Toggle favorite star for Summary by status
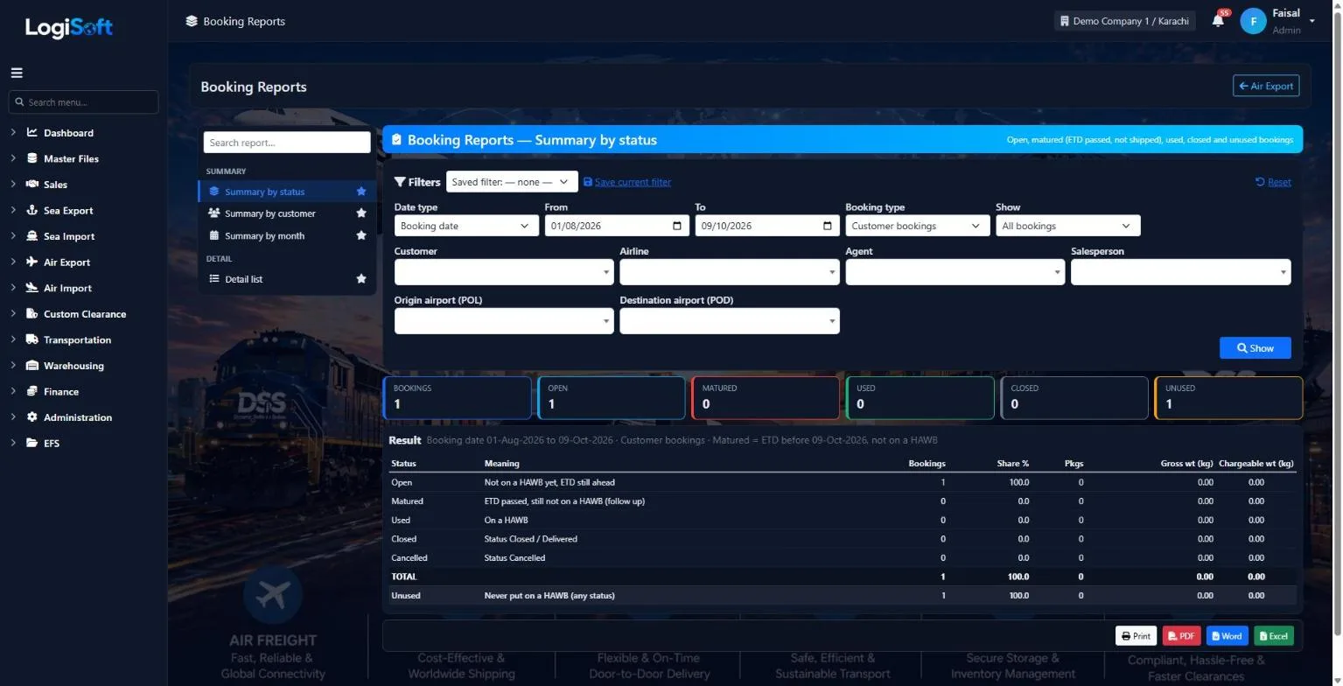Image resolution: width=1343 pixels, height=686 pixels. [x=361, y=192]
